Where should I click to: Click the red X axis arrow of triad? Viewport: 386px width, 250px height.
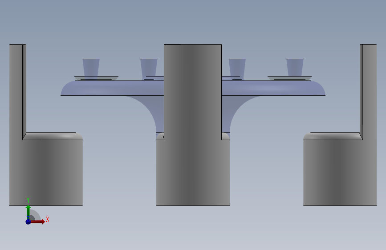click(37, 222)
